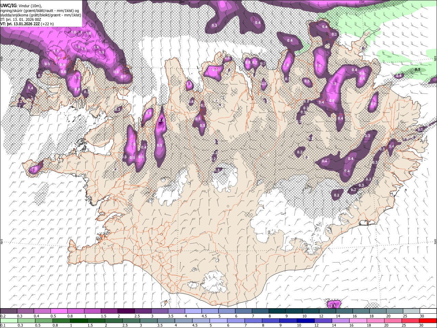This screenshot has width=437, height=328.
Task: Click the 9 dark blue swatch in bottom legend row
Action: point(288,320)
